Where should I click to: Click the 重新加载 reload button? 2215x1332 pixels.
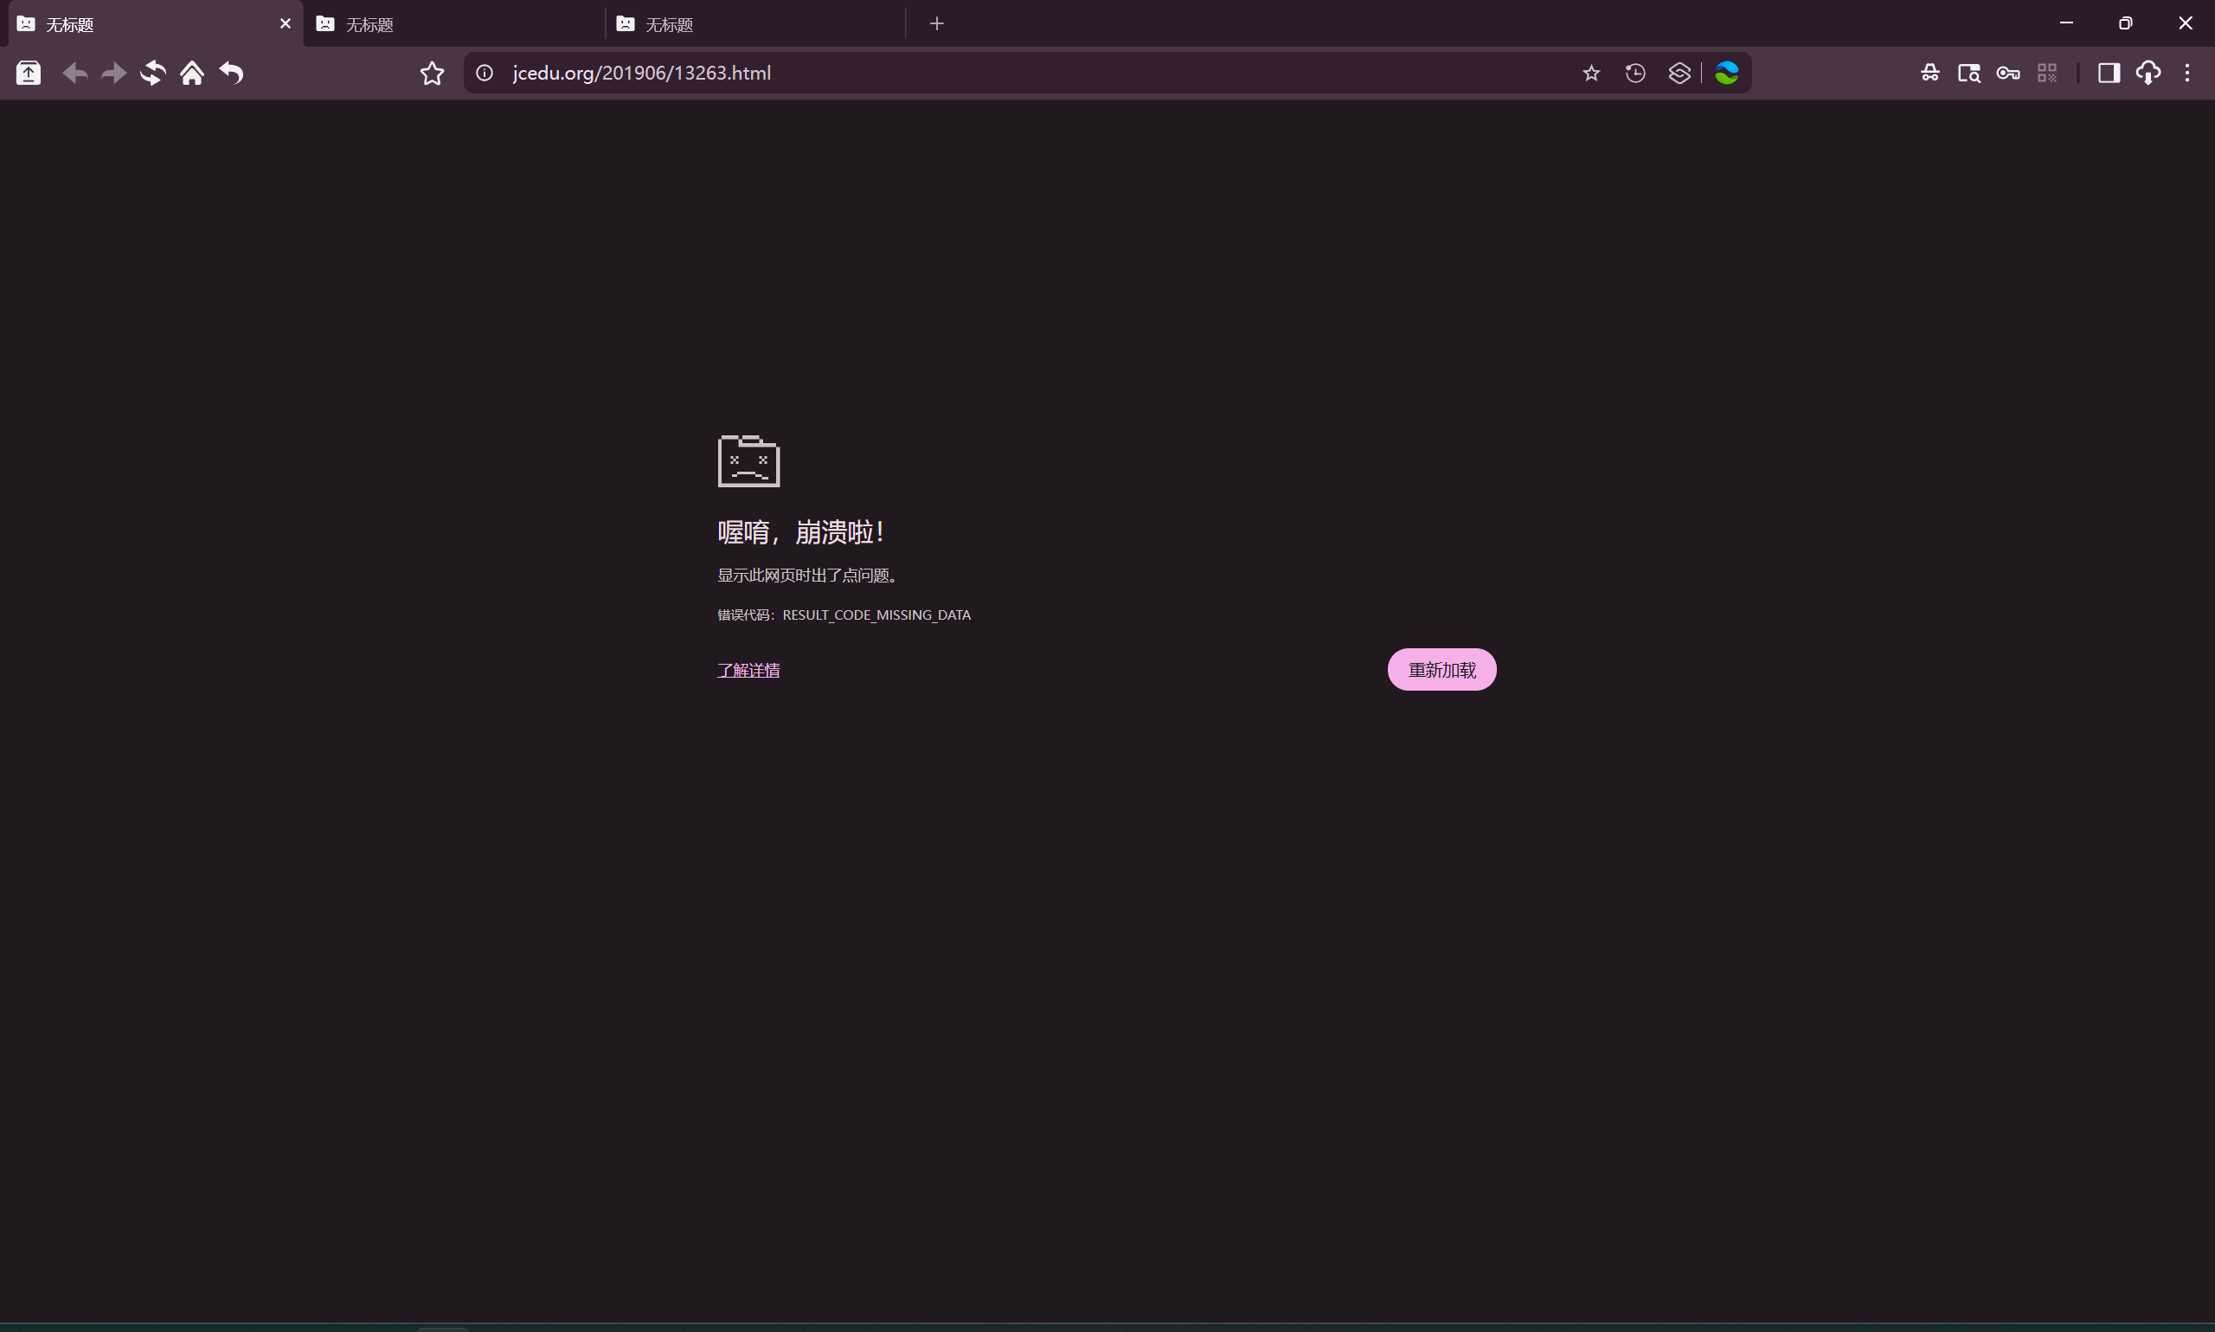[x=1441, y=669]
